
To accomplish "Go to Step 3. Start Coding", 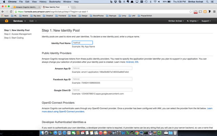I will tap(14, 38).
